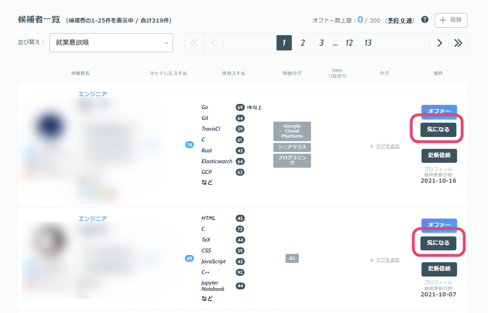
Task: Click the シニアクラス feature tag
Action: 292,147
